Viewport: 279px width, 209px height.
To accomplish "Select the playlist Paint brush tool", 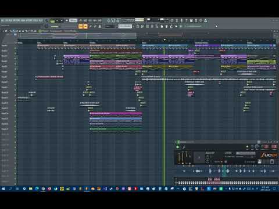I will (14, 31).
